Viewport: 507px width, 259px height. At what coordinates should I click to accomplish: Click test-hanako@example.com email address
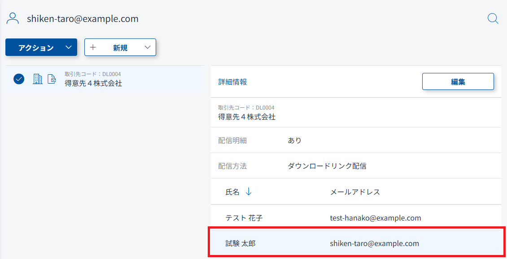(375, 218)
